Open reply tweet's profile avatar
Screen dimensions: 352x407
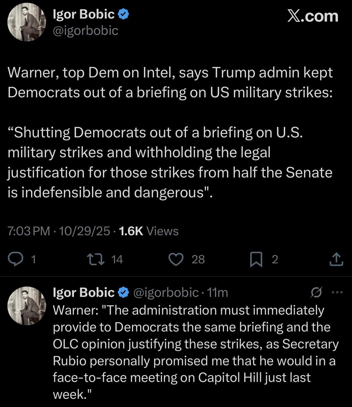tap(26, 306)
